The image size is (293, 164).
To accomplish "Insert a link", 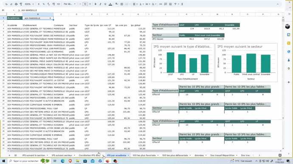I will coord(161,4).
